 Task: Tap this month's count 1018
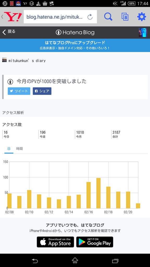[80, 132]
